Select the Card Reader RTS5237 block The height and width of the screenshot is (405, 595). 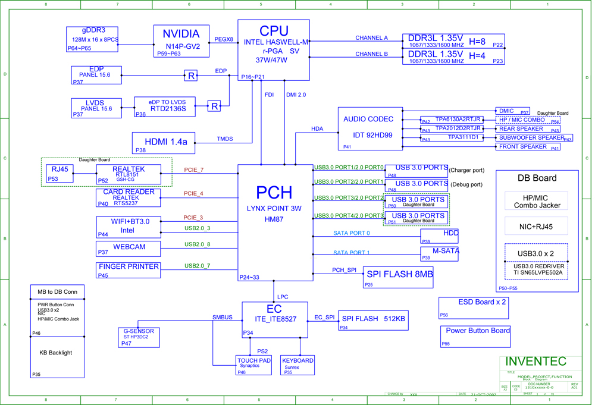(128, 198)
